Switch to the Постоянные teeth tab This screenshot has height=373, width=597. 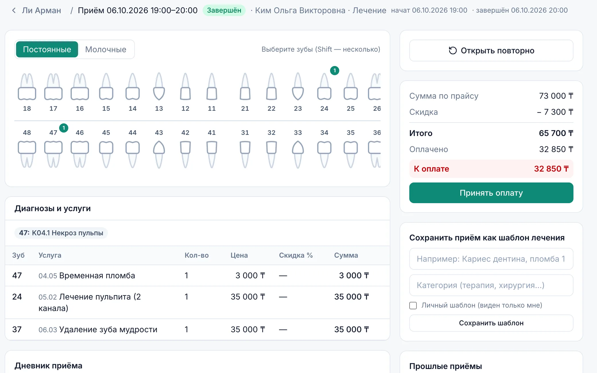point(47,49)
